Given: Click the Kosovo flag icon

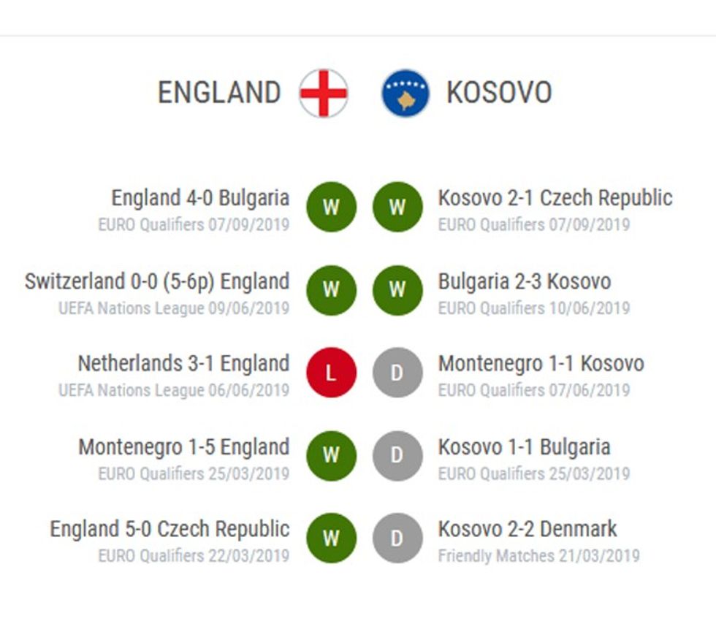Looking at the screenshot, I should [x=405, y=94].
